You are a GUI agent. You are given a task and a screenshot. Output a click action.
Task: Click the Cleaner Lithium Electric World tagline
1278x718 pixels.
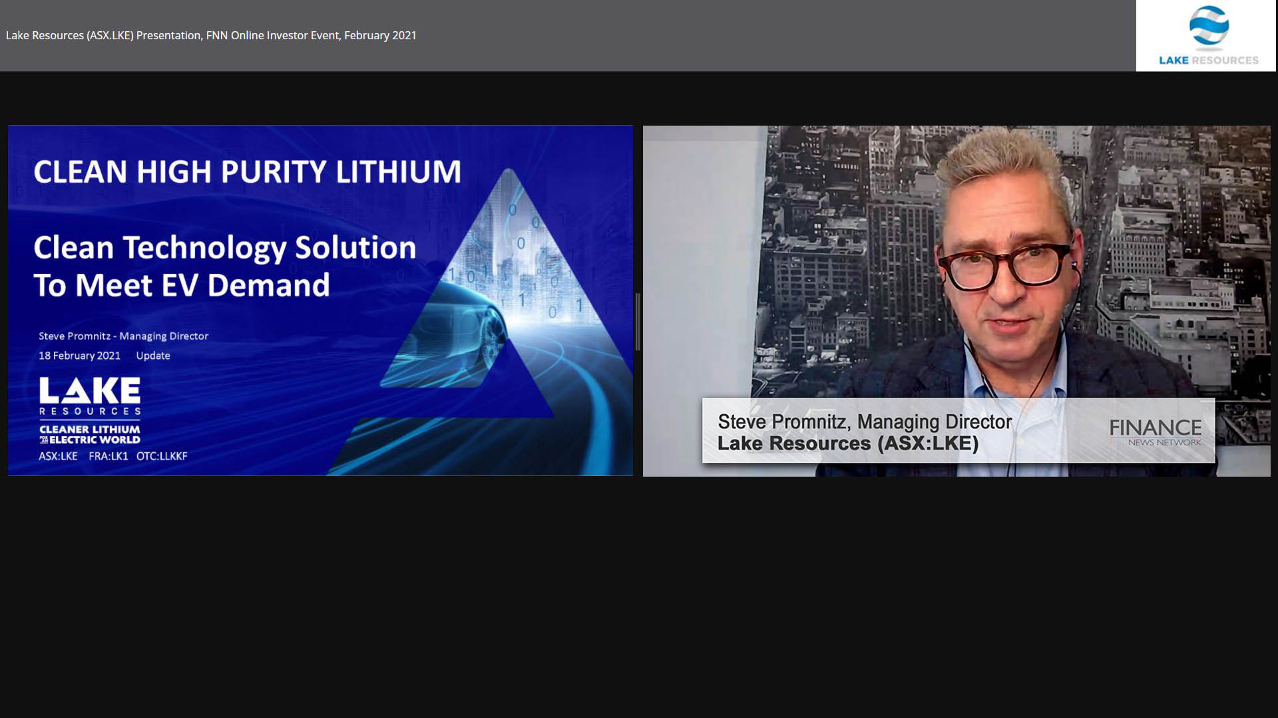[x=90, y=434]
